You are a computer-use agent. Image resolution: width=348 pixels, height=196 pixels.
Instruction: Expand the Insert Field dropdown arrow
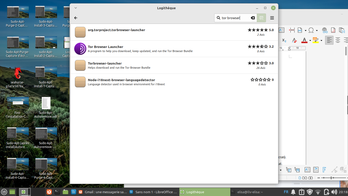coord(305,30)
